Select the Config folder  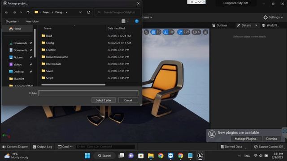[x=50, y=43]
